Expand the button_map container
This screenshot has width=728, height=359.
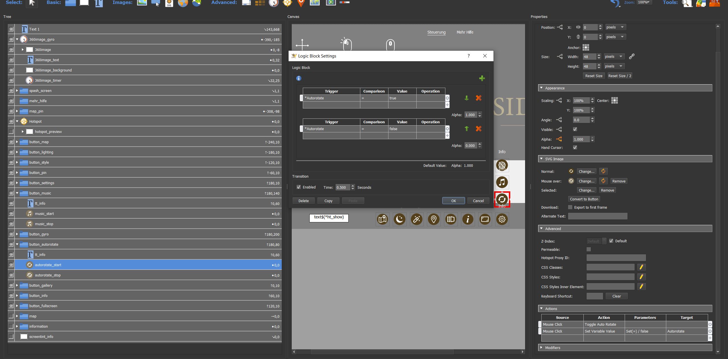pyautogui.click(x=17, y=142)
